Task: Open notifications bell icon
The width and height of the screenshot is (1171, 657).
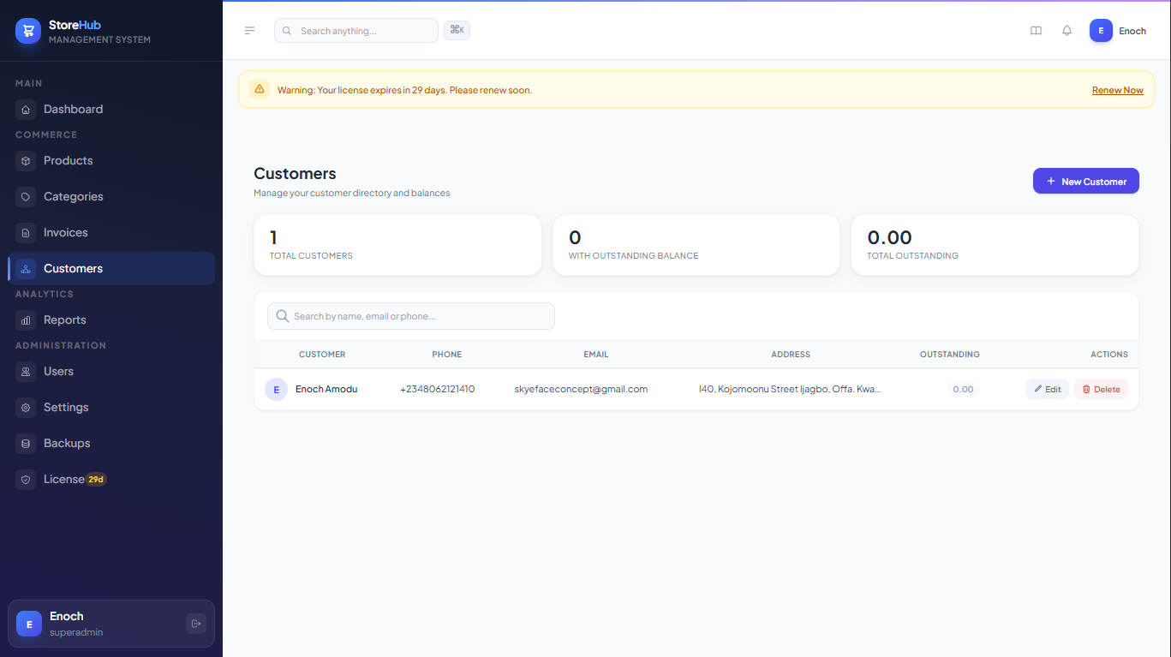Action: pyautogui.click(x=1066, y=31)
